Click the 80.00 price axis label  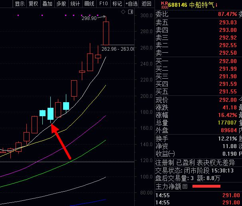point(146,192)
